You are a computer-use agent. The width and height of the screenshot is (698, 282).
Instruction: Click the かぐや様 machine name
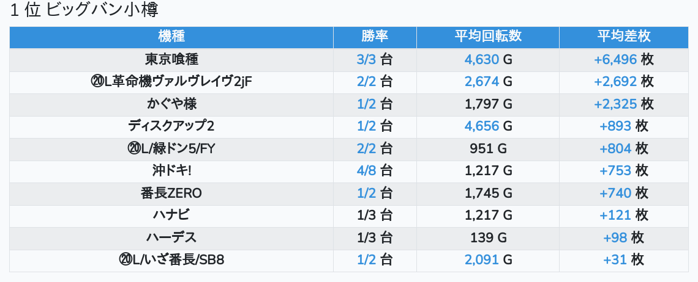pos(171,104)
